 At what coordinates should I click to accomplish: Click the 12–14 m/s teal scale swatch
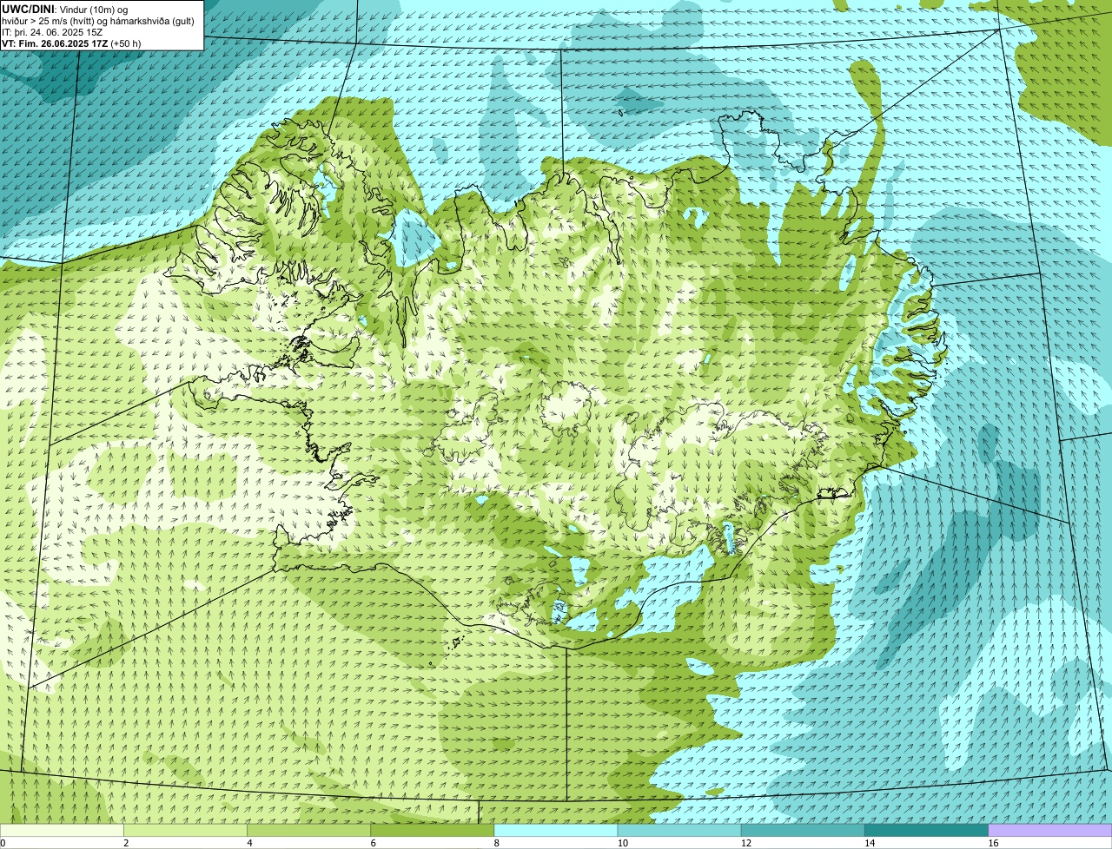(x=803, y=831)
